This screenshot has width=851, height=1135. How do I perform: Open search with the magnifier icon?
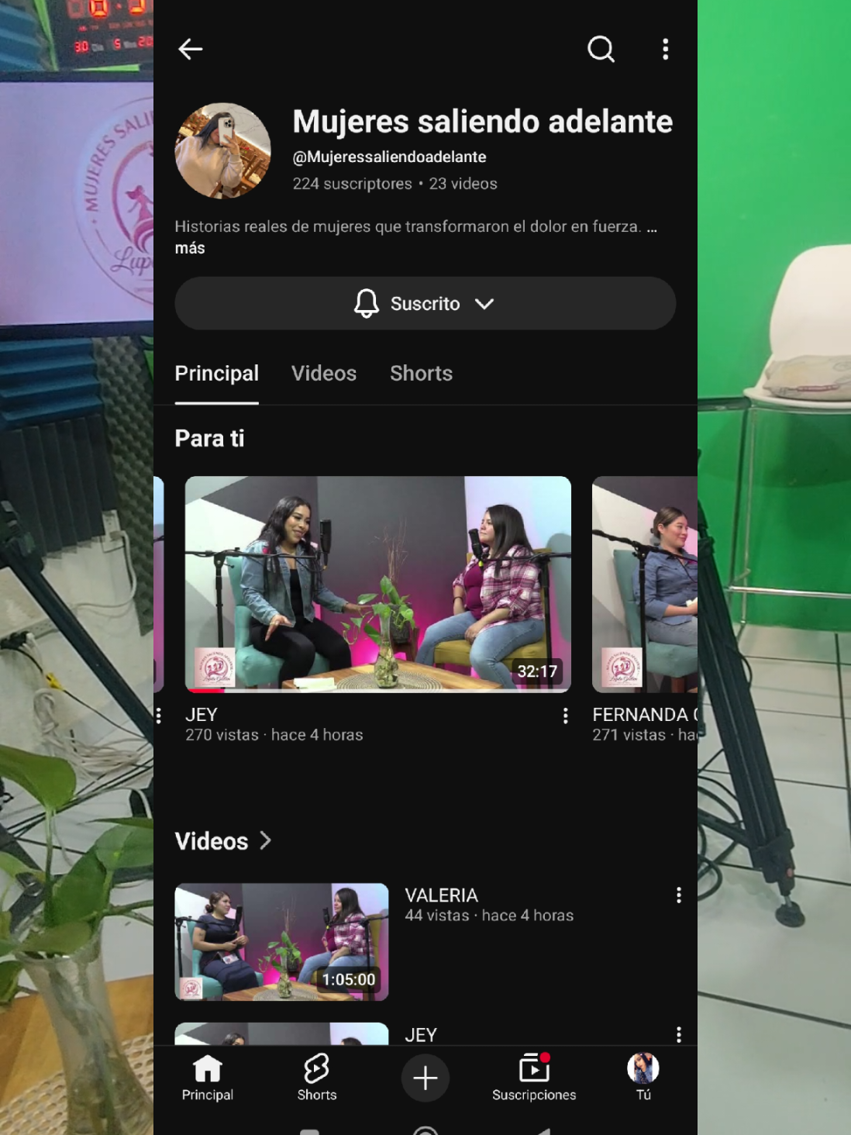coord(601,50)
